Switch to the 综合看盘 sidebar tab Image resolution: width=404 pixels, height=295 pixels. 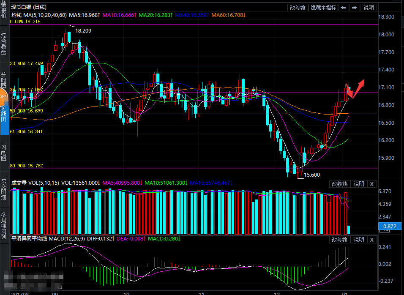[4, 44]
